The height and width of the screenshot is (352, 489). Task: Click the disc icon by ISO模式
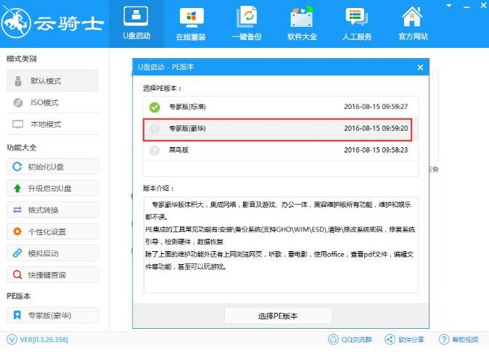[18, 102]
